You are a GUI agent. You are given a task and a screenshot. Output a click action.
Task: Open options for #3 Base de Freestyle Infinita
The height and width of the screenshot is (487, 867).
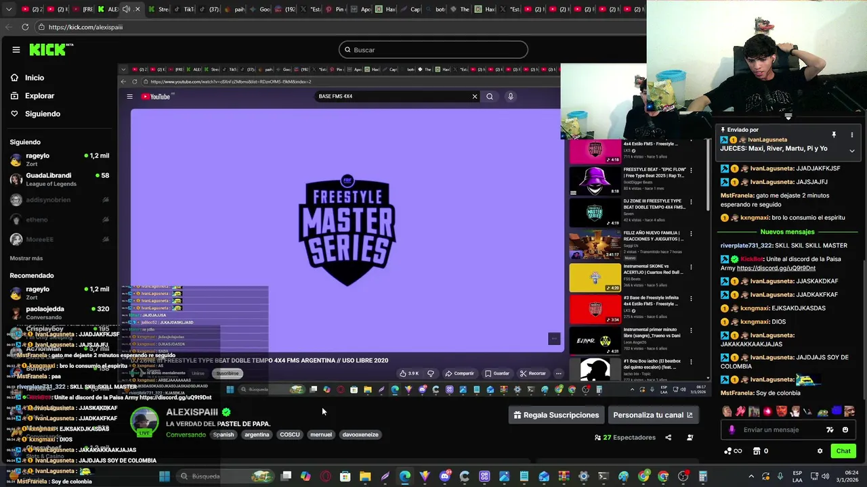click(x=691, y=299)
